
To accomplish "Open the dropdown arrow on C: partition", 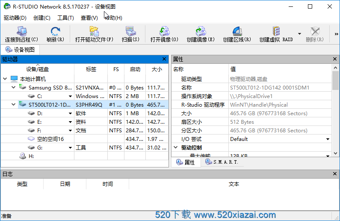I will pos(70,96).
